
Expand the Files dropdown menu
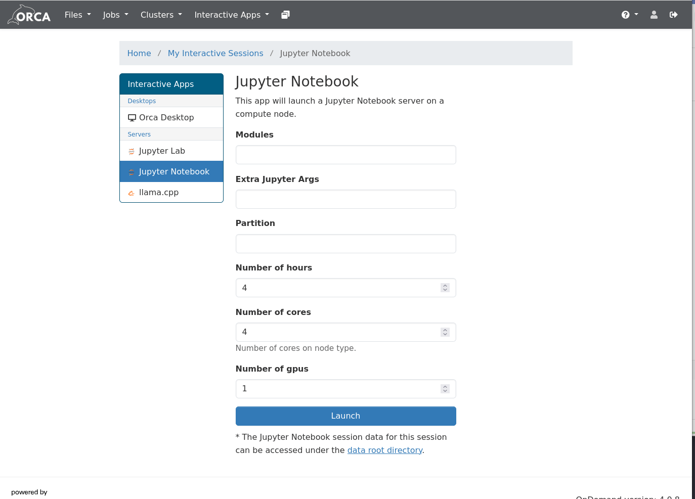click(x=77, y=15)
